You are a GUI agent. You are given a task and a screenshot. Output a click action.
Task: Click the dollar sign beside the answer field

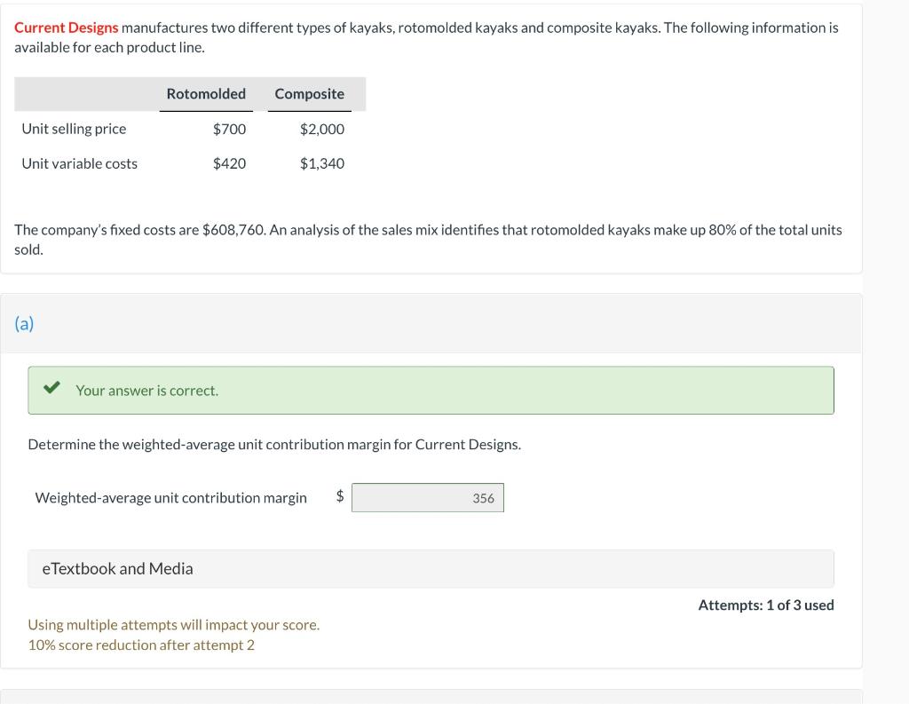(x=339, y=497)
